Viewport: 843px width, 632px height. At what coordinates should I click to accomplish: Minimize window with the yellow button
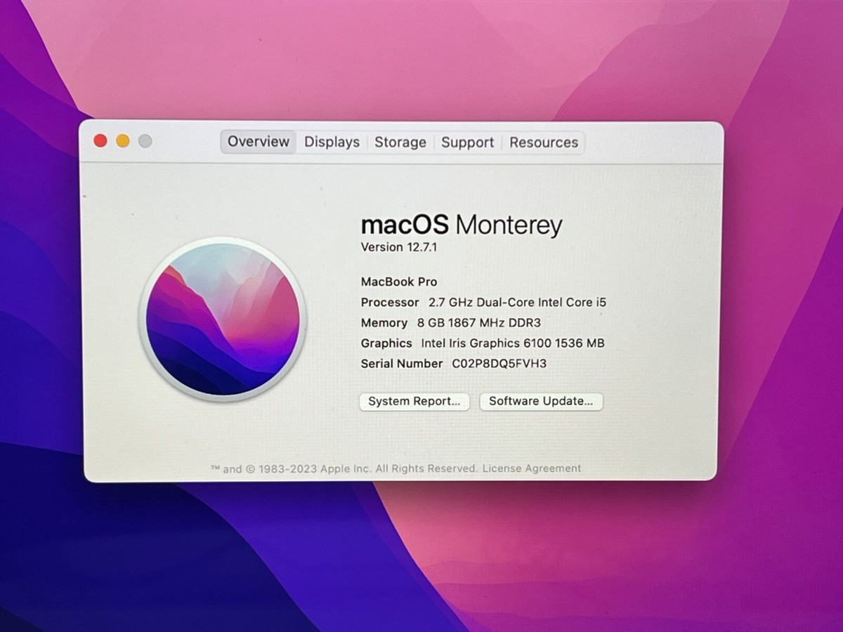pos(123,141)
